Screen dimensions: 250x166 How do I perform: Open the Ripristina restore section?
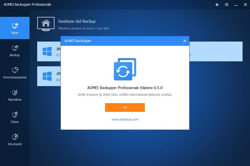coord(15,95)
